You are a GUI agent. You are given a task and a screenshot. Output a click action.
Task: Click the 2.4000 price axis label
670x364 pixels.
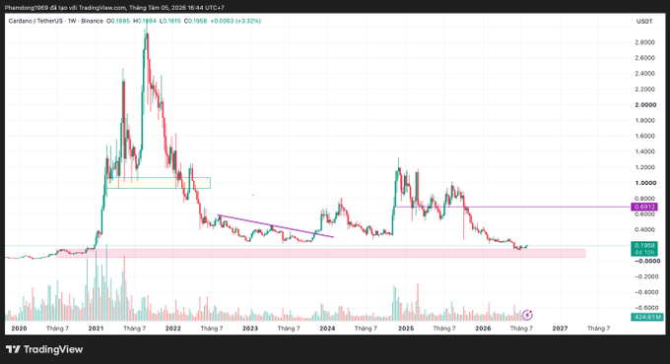pyautogui.click(x=644, y=74)
